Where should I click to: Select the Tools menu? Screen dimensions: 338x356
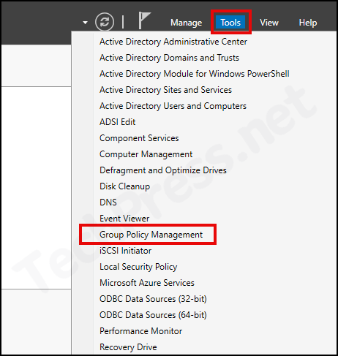tap(230, 23)
